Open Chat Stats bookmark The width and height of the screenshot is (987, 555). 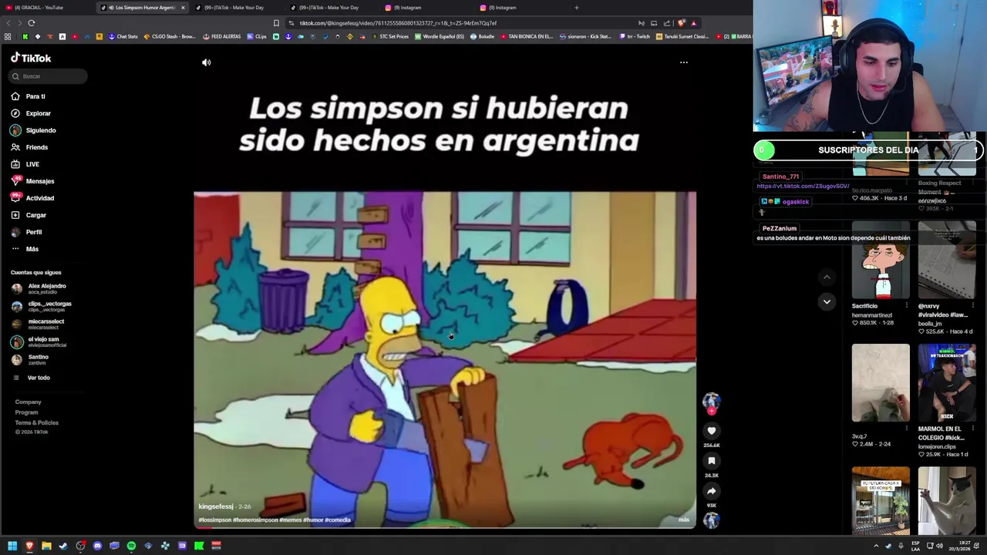(123, 36)
